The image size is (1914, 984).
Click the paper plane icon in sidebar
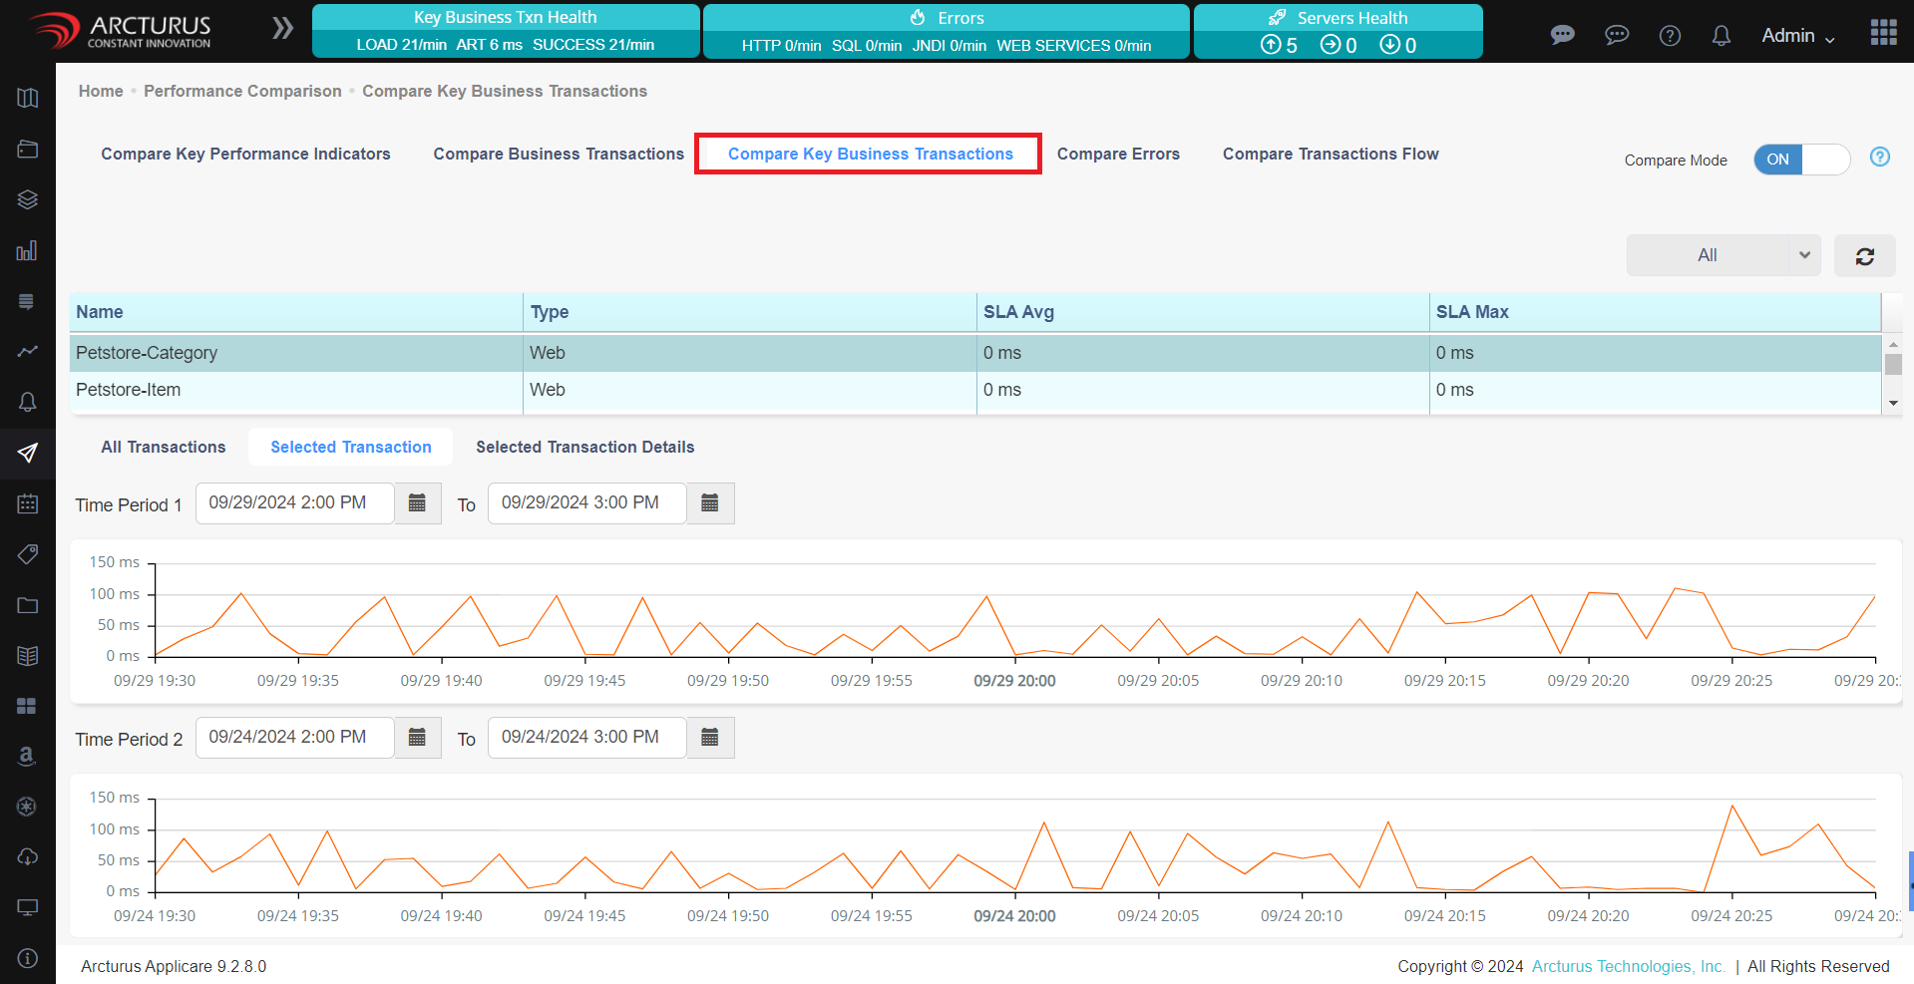pos(27,453)
